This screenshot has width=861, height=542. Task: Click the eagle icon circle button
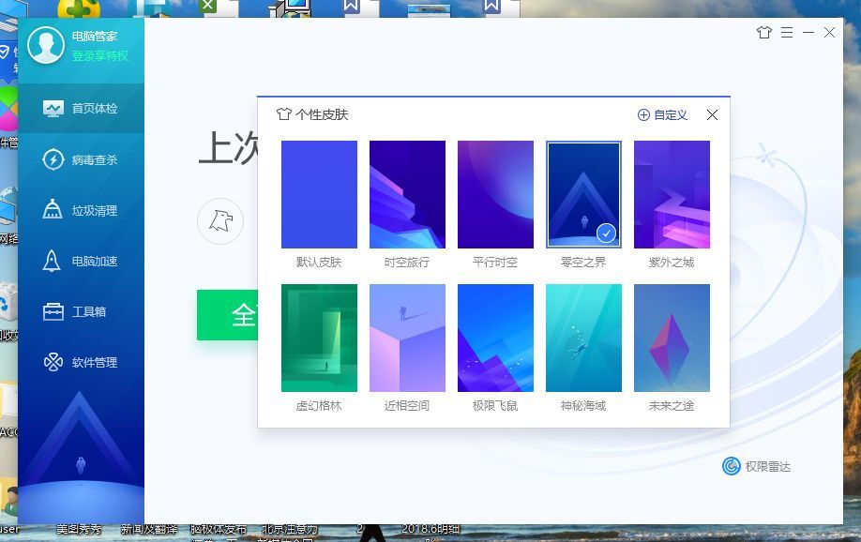(220, 221)
